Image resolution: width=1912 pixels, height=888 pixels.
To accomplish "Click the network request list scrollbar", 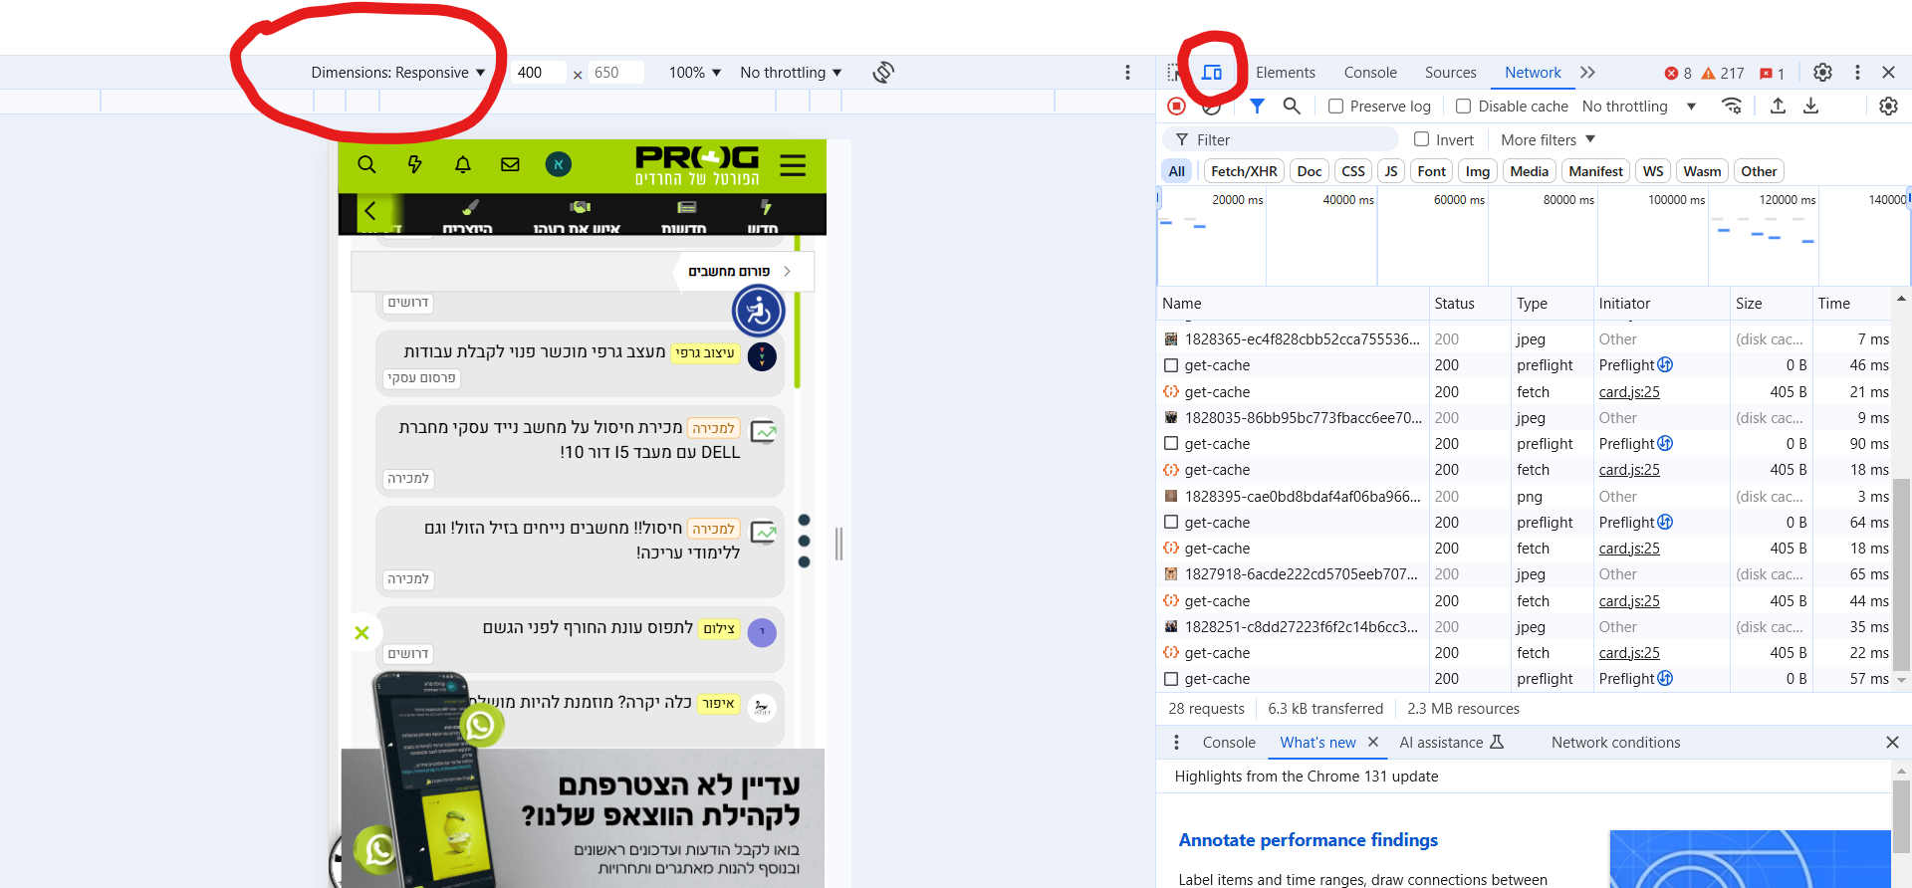I will coord(1901,574).
